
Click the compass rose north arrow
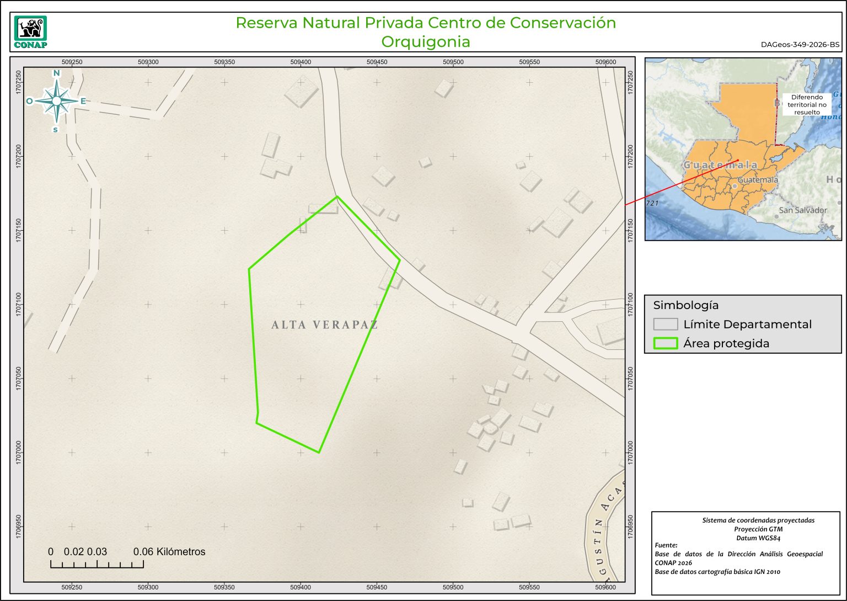(x=56, y=101)
